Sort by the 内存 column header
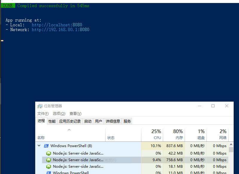Viewport: 239px width, 174px height. coord(174,135)
